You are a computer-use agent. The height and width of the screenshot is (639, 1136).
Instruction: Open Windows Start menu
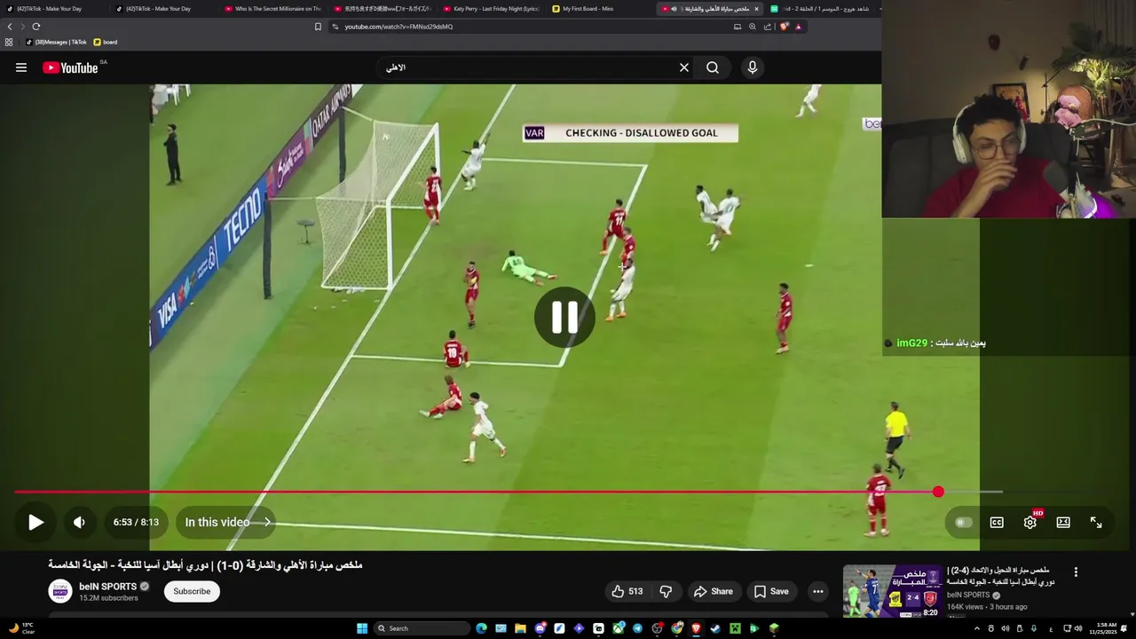point(362,628)
